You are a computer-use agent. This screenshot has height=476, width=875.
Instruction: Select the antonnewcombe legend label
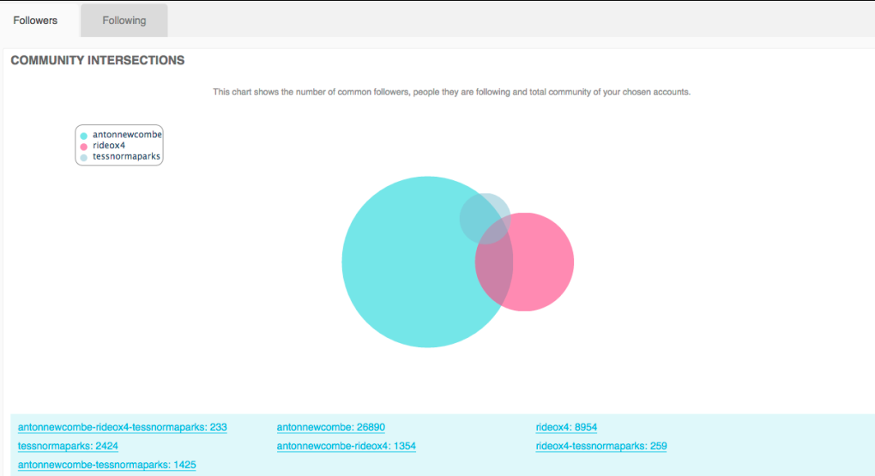coord(127,135)
